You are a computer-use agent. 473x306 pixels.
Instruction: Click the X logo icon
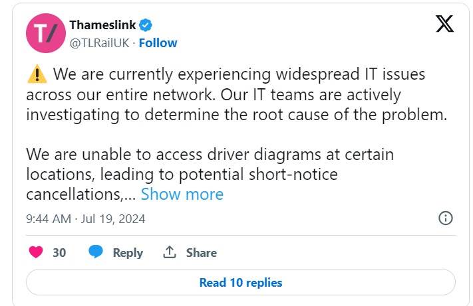444,25
